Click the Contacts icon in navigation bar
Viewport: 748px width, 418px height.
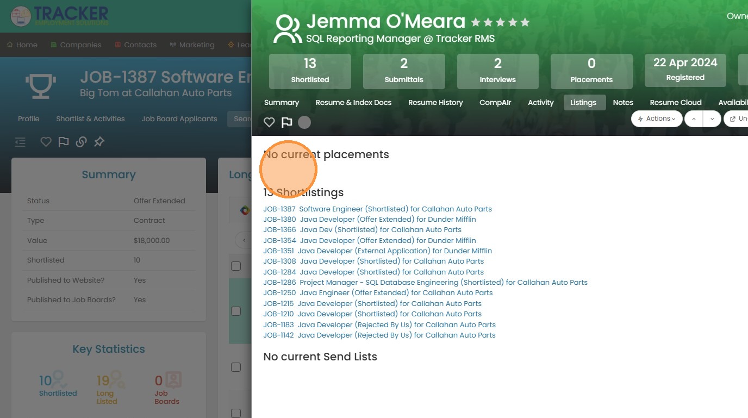point(118,45)
